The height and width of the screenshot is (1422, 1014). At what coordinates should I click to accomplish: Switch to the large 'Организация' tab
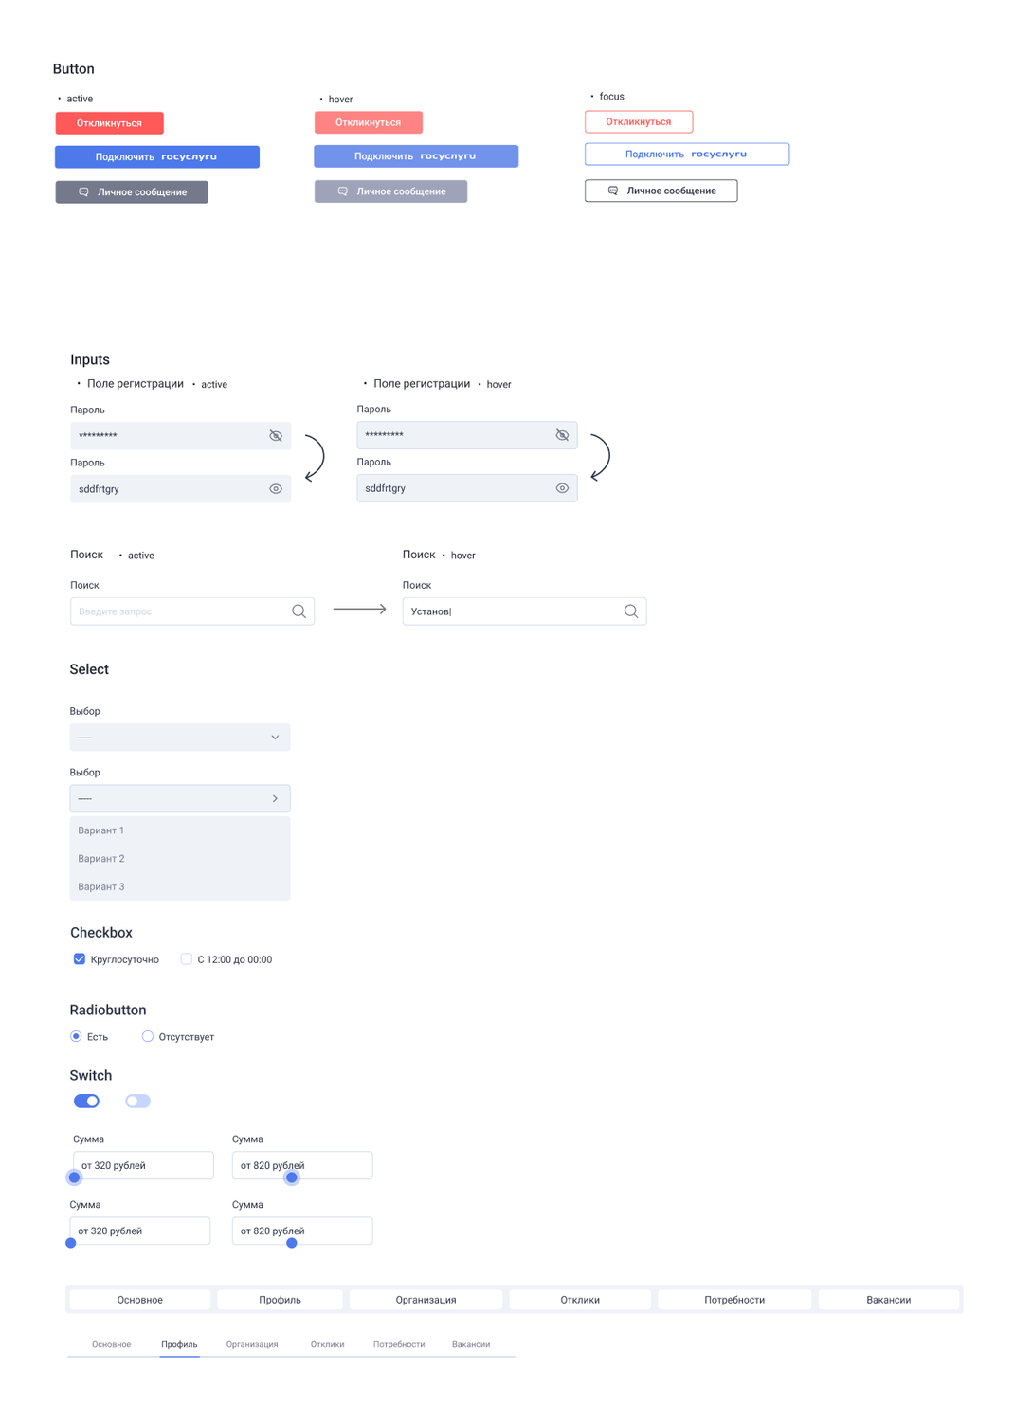pyautogui.click(x=426, y=1300)
